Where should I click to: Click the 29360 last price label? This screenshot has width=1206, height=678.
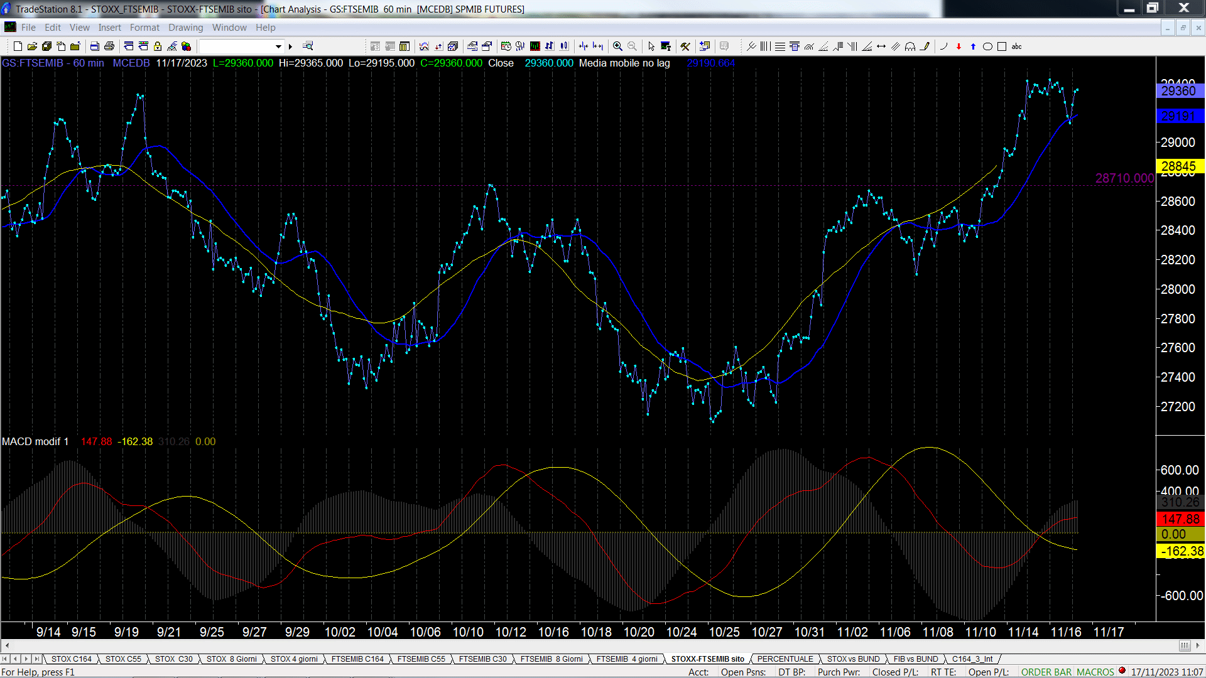click(1180, 91)
